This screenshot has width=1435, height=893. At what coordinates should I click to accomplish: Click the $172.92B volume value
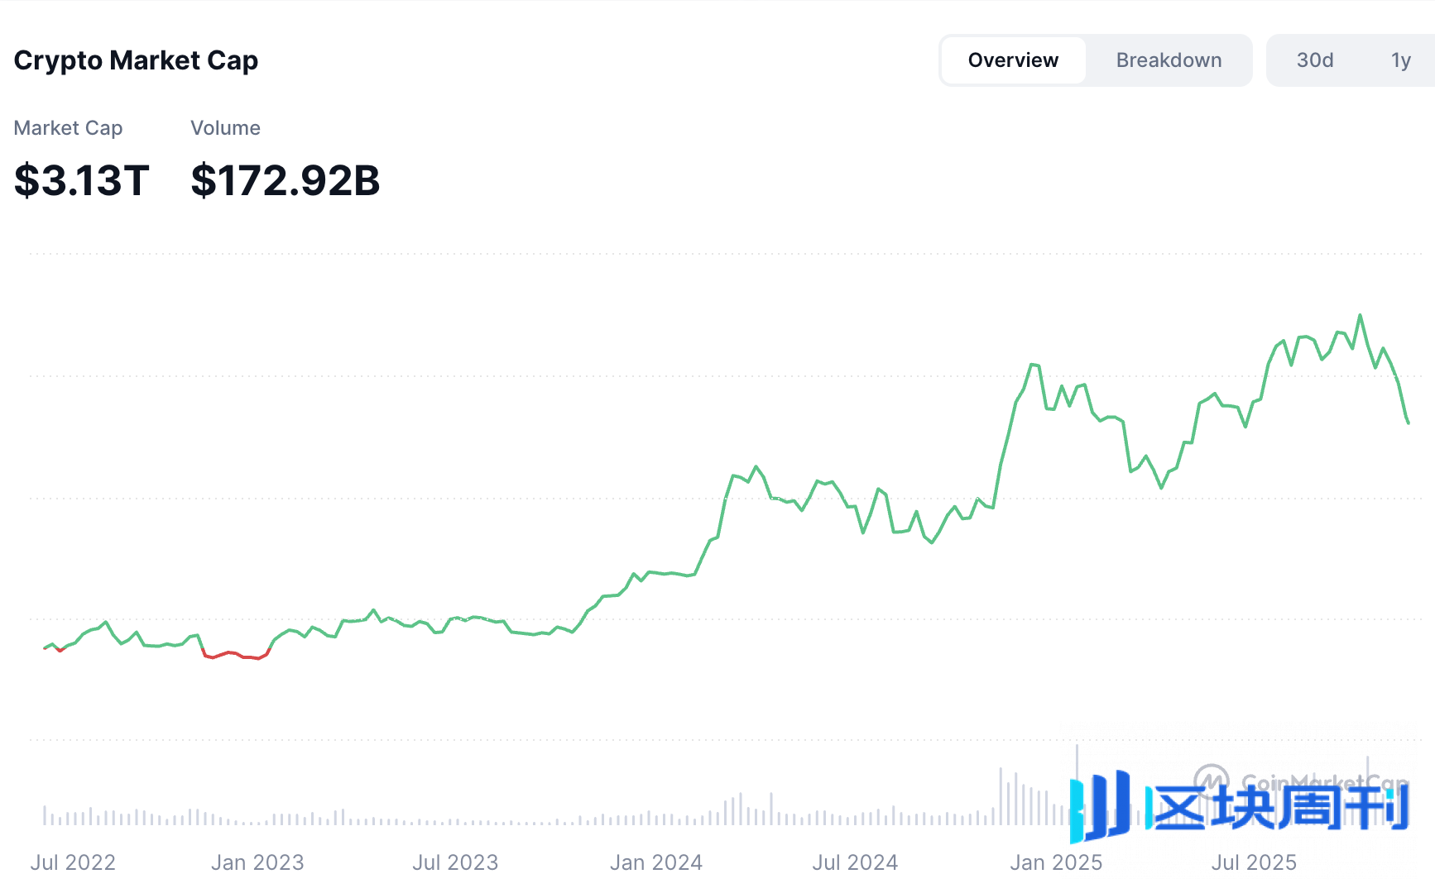coord(285,180)
